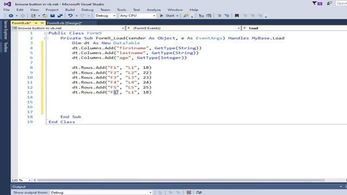This screenshot has height=195, width=347.
Task: Close the Form9.vb tab
Action: (42, 23)
